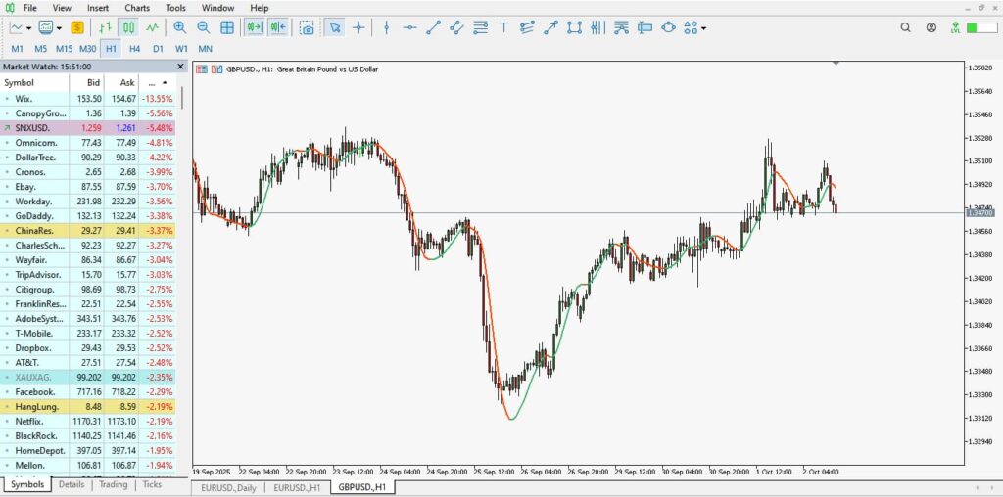Select the M15 timeframe button
This screenshot has width=1003, height=497.
coord(64,48)
